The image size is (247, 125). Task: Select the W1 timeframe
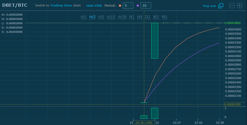tap(156, 17)
